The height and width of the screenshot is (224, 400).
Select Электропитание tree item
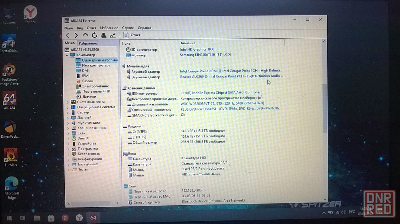(x=93, y=86)
